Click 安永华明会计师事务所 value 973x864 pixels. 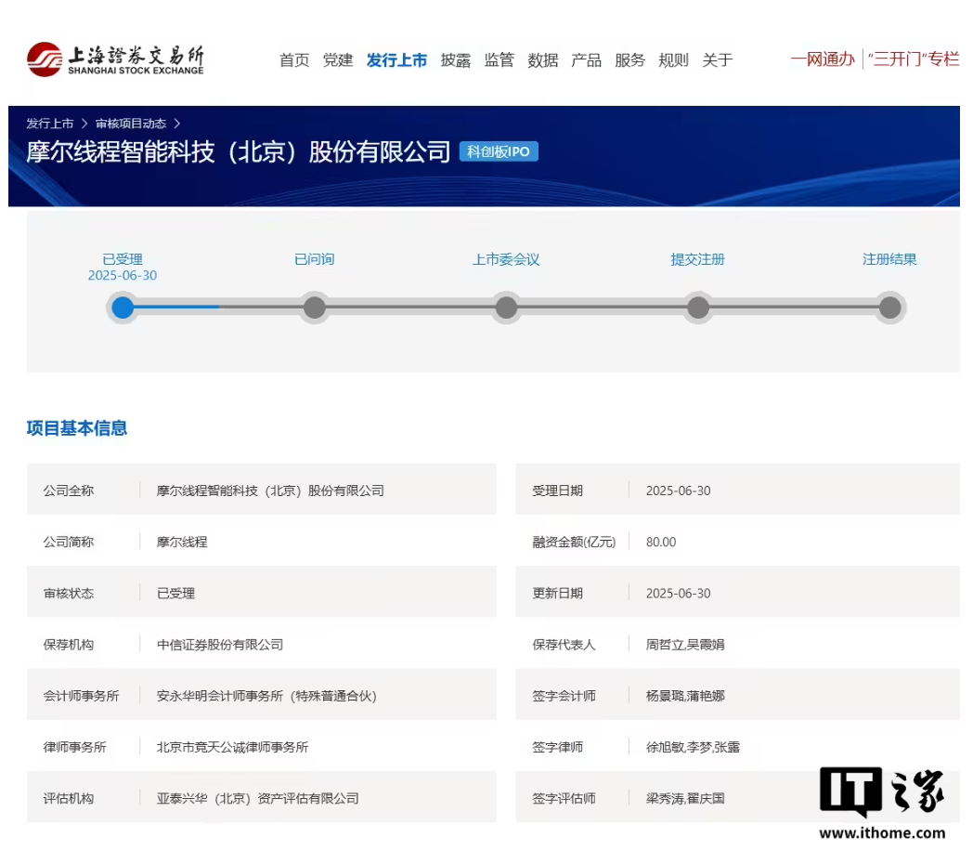pos(266,696)
